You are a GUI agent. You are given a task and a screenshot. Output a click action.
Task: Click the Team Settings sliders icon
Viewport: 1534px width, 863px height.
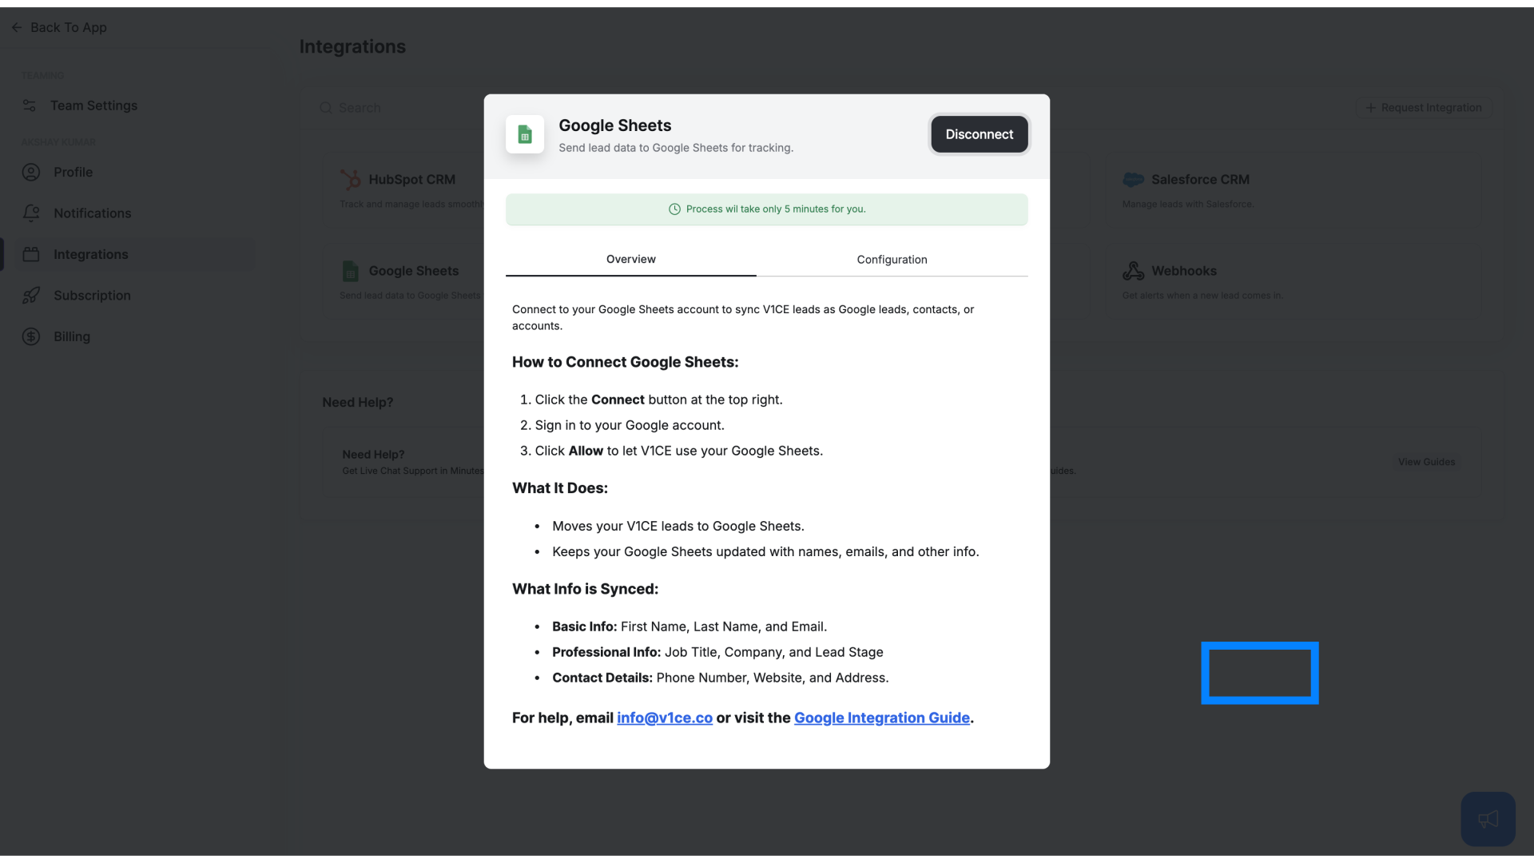(x=30, y=105)
